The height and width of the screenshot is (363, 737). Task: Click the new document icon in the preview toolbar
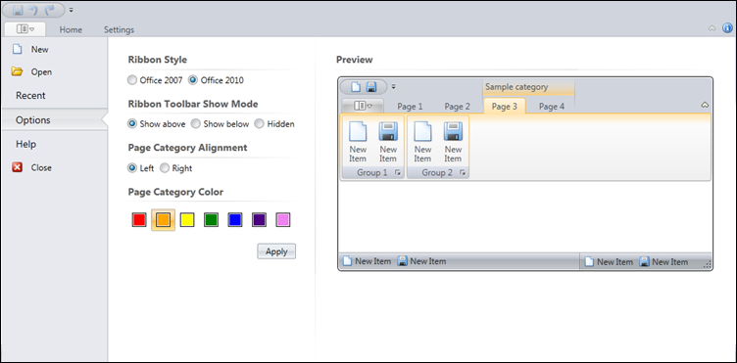point(357,87)
